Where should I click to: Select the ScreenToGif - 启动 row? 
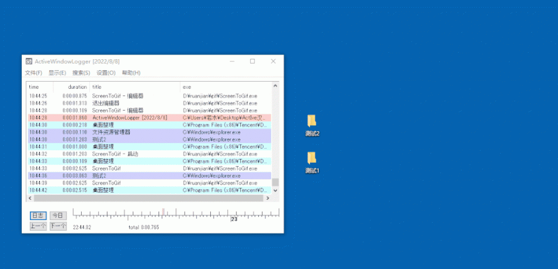[x=149, y=154]
